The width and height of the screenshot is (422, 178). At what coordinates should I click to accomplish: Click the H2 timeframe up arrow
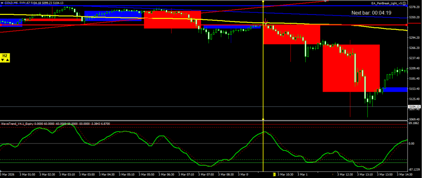(7, 60)
